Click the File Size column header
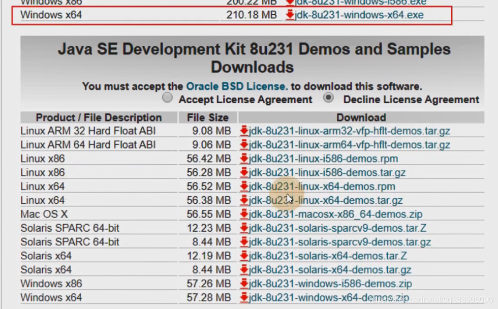Image resolution: width=498 pixels, height=309 pixels. (208, 117)
